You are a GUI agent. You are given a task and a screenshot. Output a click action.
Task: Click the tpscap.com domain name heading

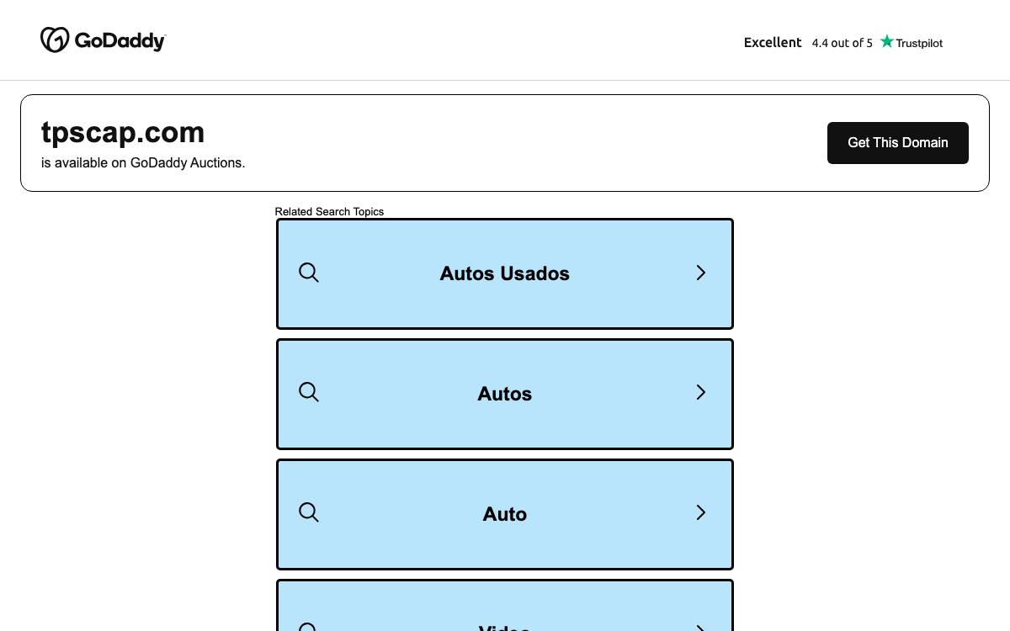(123, 133)
